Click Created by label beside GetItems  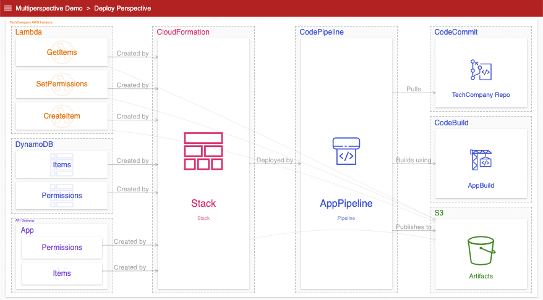coord(132,54)
